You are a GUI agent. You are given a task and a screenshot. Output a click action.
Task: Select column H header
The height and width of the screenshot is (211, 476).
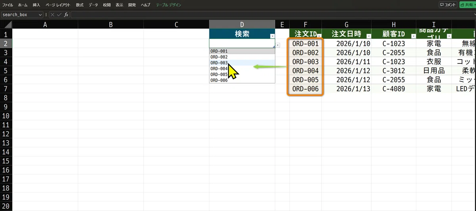click(x=394, y=25)
